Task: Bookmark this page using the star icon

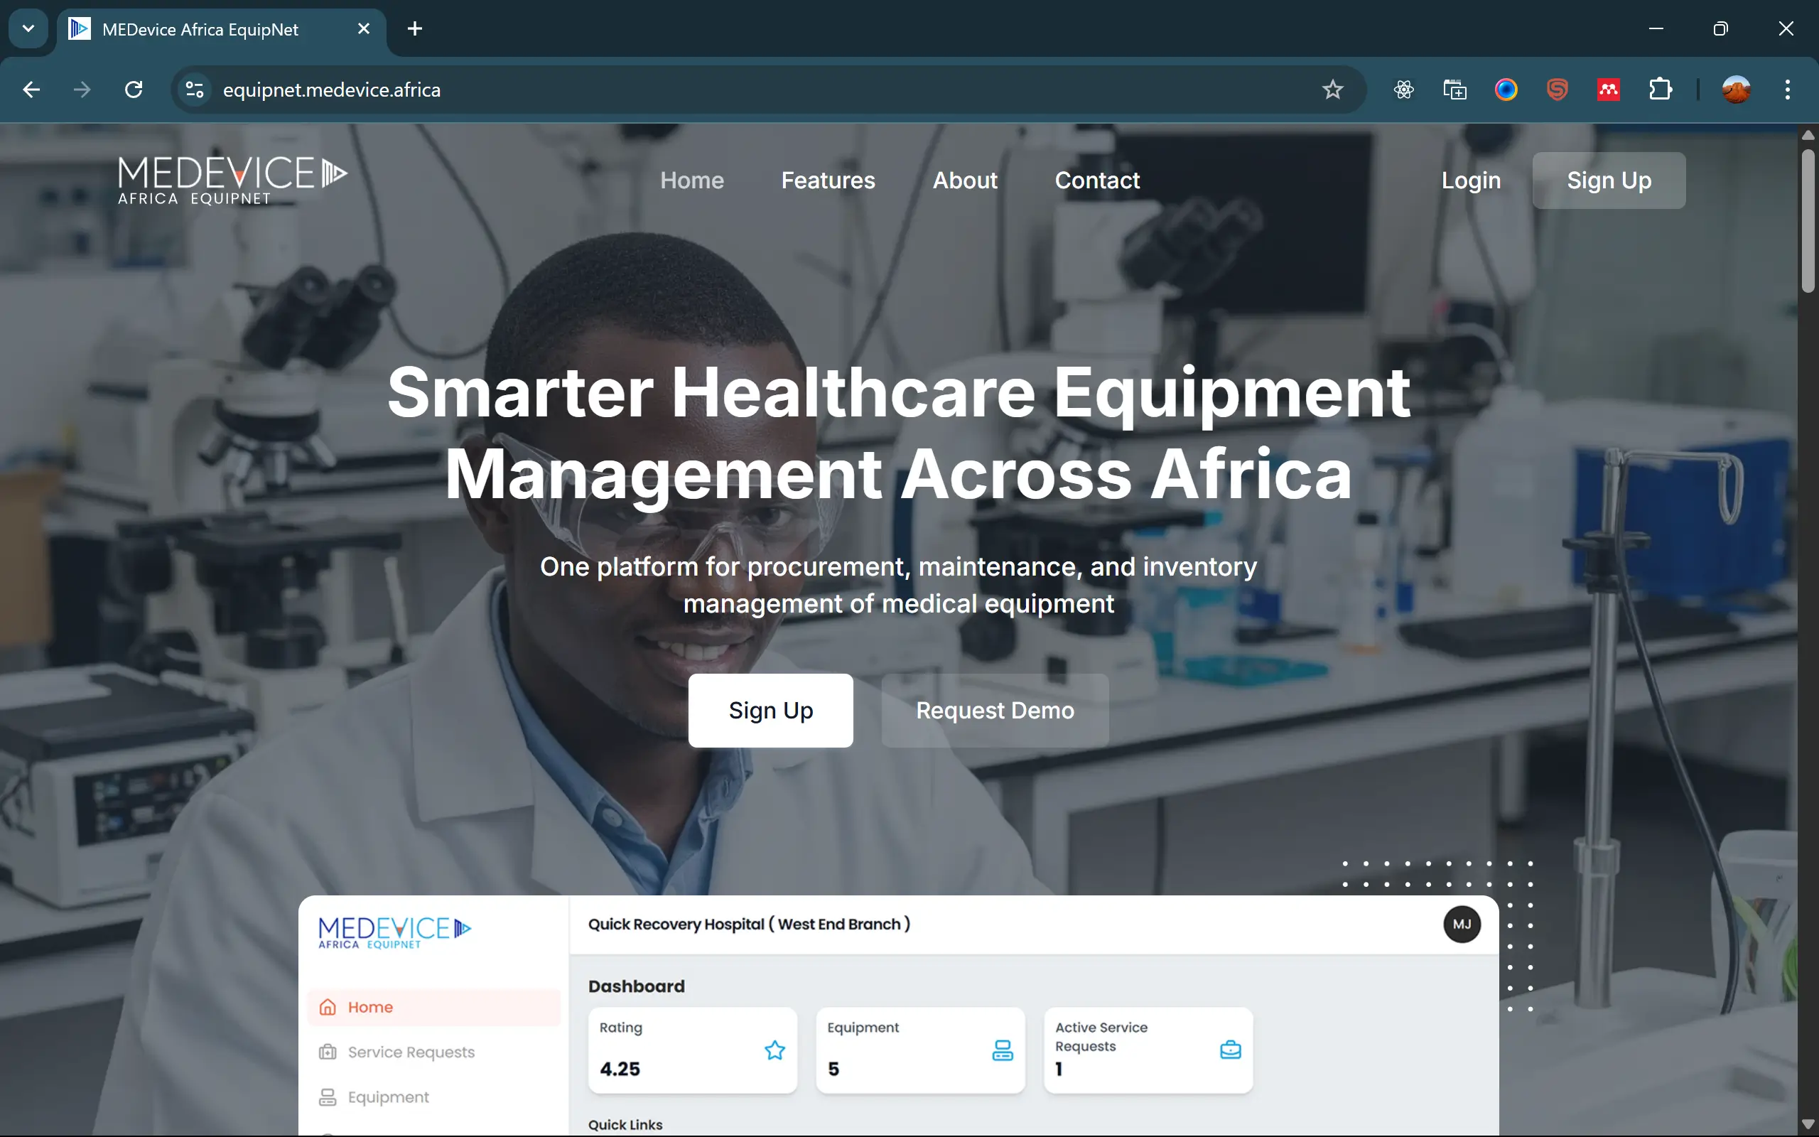Action: 1332,90
